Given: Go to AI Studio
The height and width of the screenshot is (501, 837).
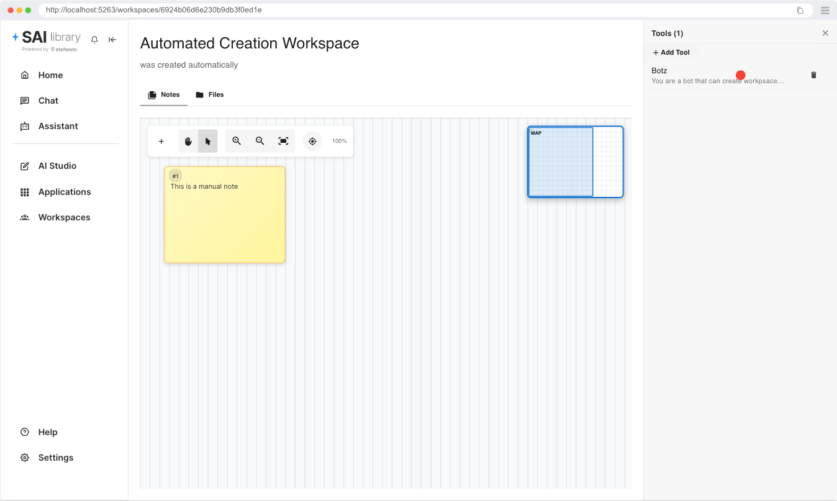Looking at the screenshot, I should (57, 166).
